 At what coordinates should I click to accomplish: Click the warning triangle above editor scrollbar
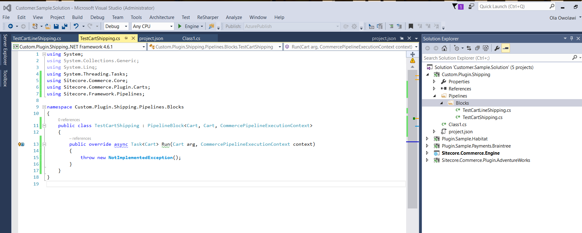pos(413,61)
